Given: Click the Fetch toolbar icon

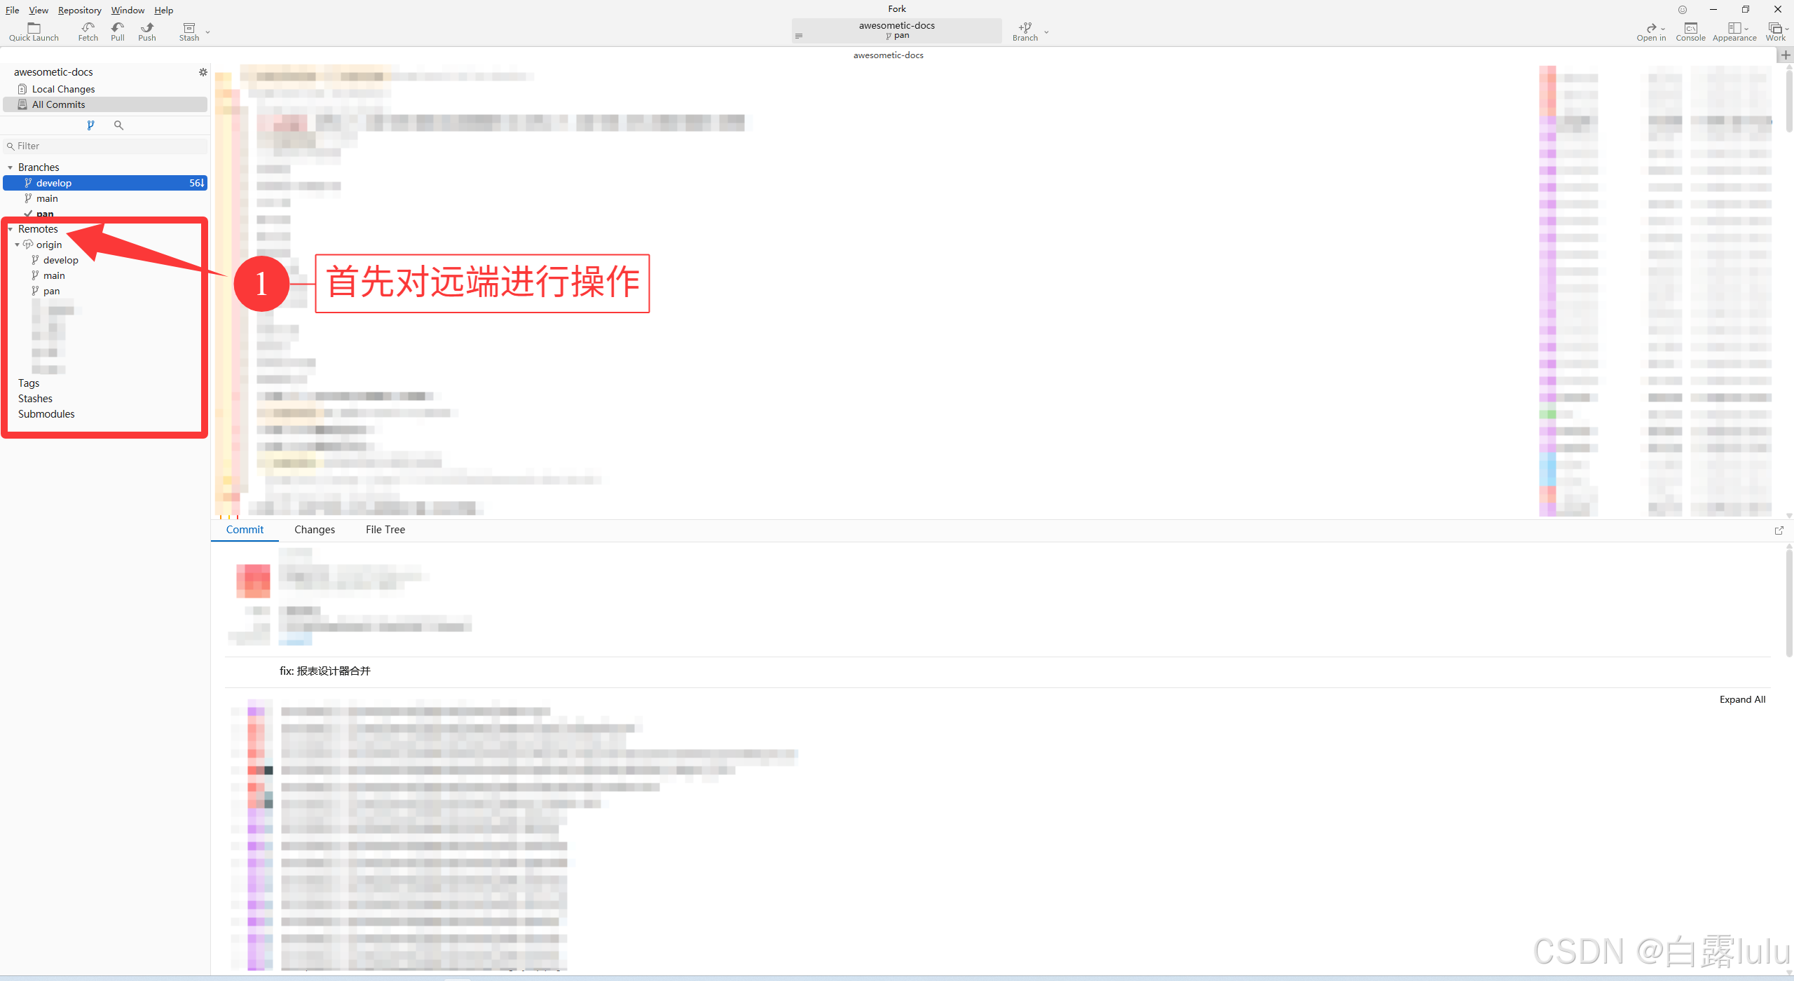Looking at the screenshot, I should click(x=88, y=28).
